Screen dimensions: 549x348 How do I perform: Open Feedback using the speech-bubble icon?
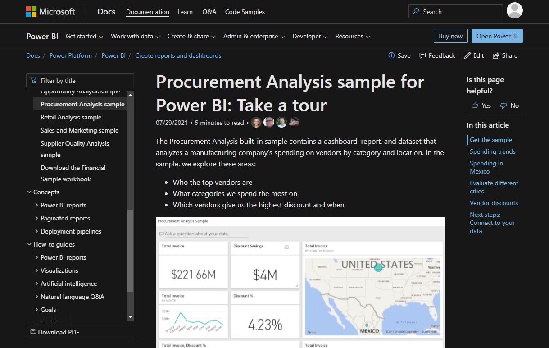[x=423, y=55]
